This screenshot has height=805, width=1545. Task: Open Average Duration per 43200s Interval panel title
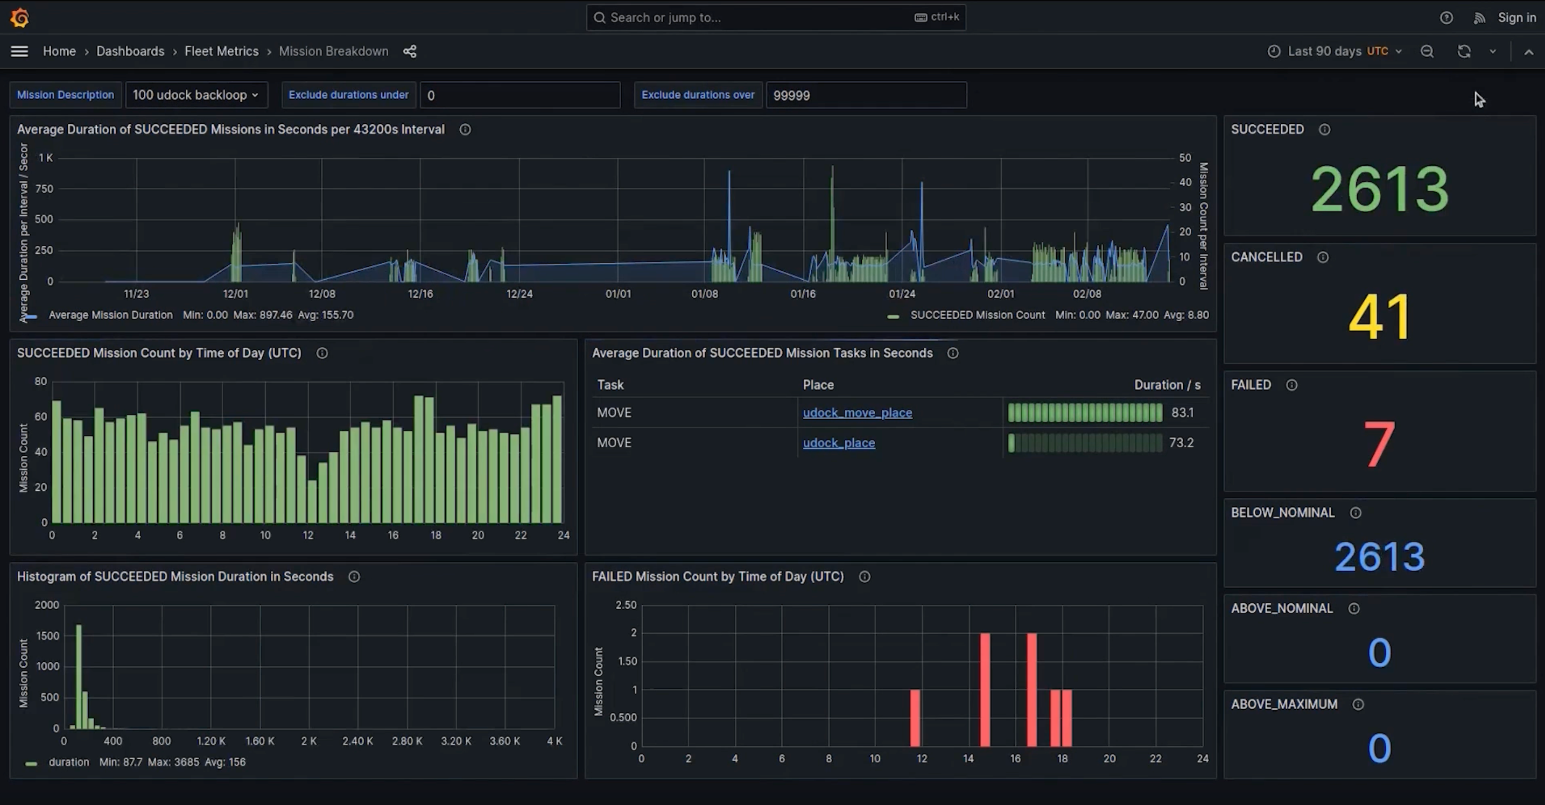[231, 130]
